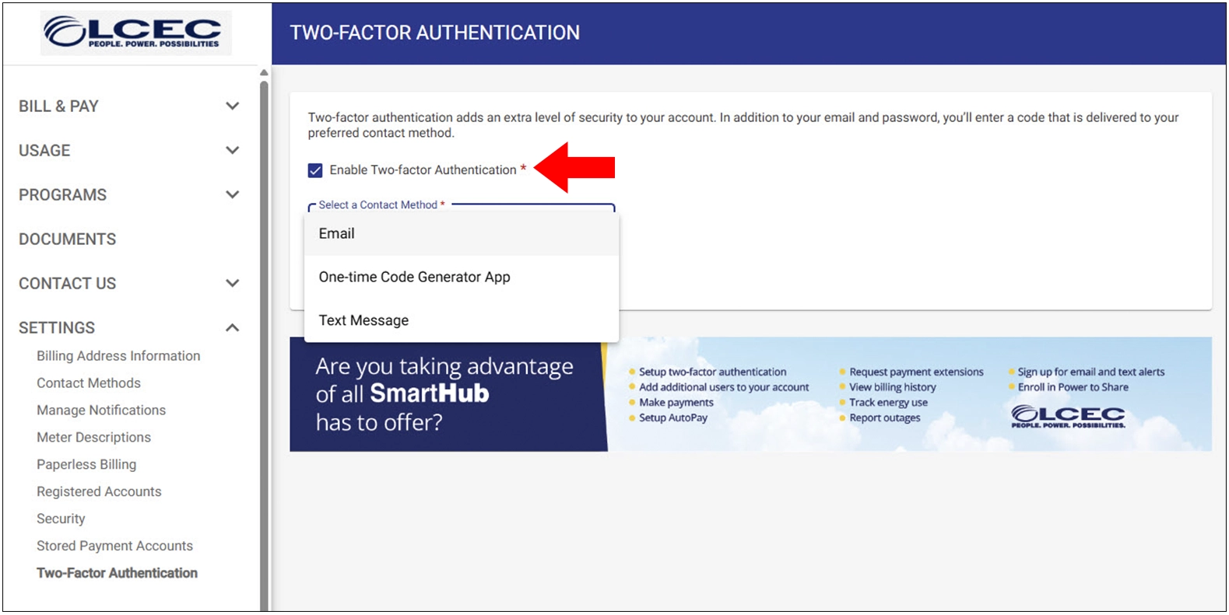Open Billing Address Information settings
Viewport: 1229px width, 615px height.
[x=118, y=356]
